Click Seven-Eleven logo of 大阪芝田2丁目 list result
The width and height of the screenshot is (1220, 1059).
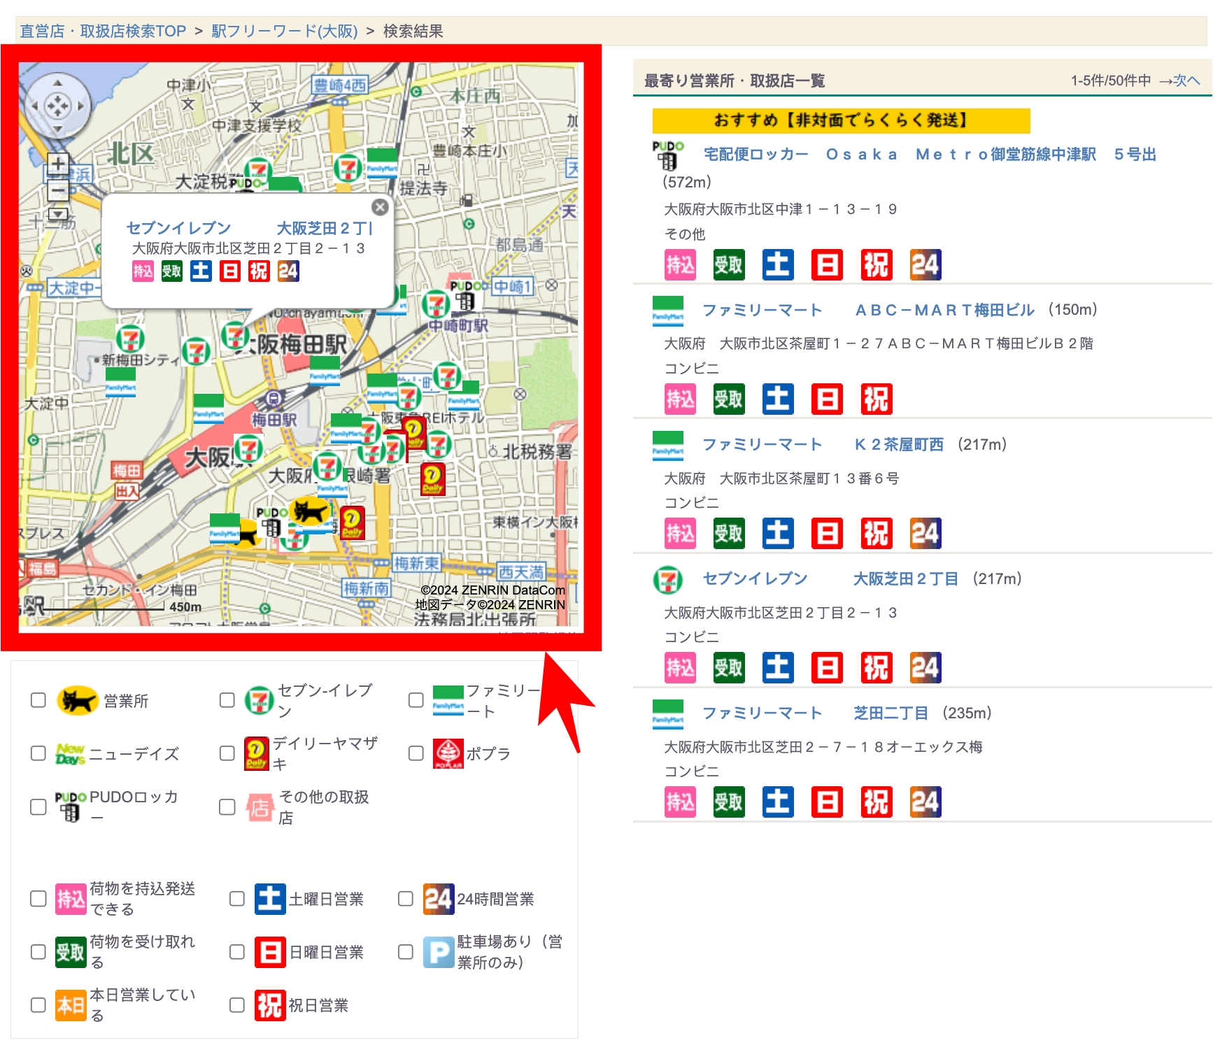[667, 580]
